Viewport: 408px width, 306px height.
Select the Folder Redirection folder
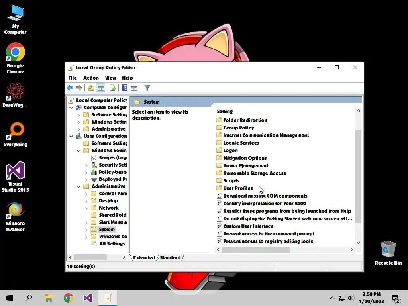[x=245, y=120]
